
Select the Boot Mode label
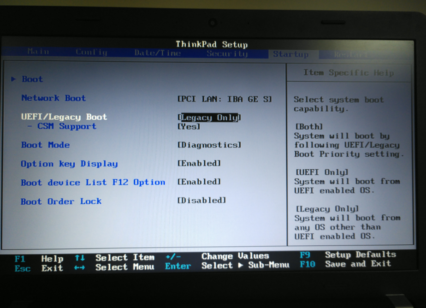click(45, 145)
